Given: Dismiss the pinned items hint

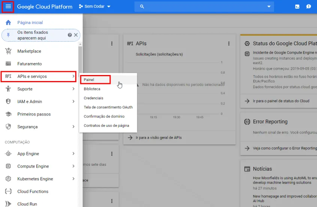Looking at the screenshot, I should click(x=76, y=35).
